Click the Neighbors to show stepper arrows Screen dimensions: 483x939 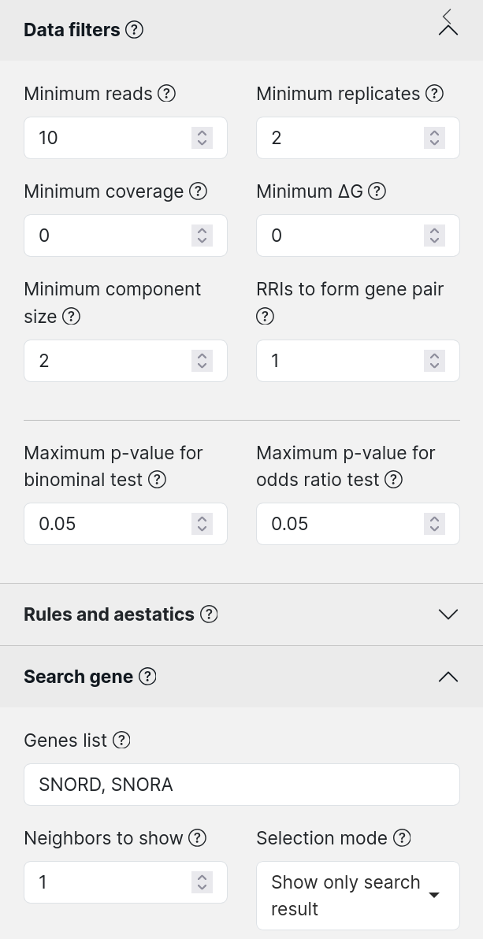point(202,882)
